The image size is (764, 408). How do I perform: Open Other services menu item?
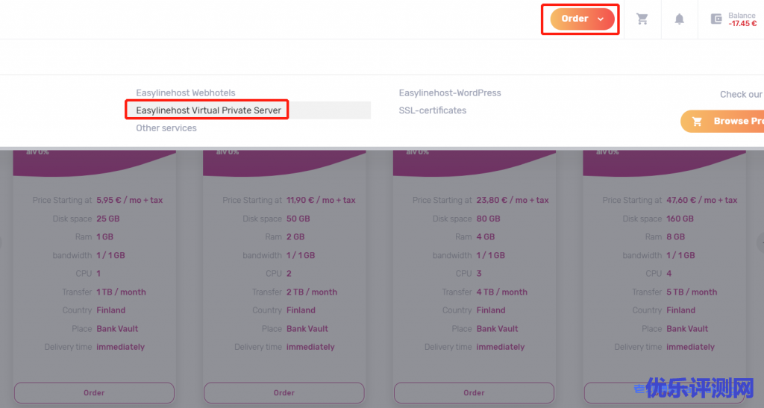pyautogui.click(x=166, y=128)
